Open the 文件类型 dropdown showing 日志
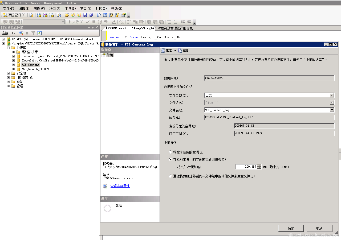Viewport: 341px width, 240px height. click(x=332, y=95)
